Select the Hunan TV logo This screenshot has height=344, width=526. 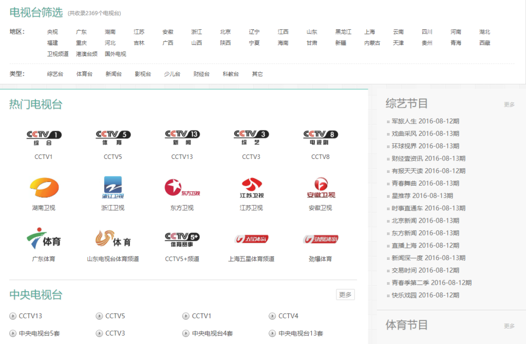pos(44,188)
